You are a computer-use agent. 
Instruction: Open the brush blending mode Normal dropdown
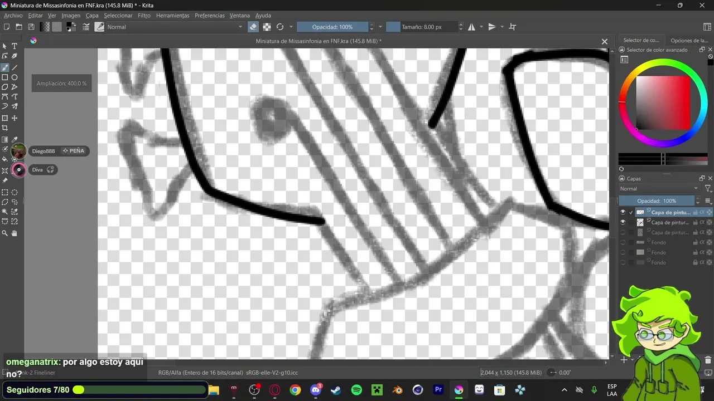pos(174,27)
